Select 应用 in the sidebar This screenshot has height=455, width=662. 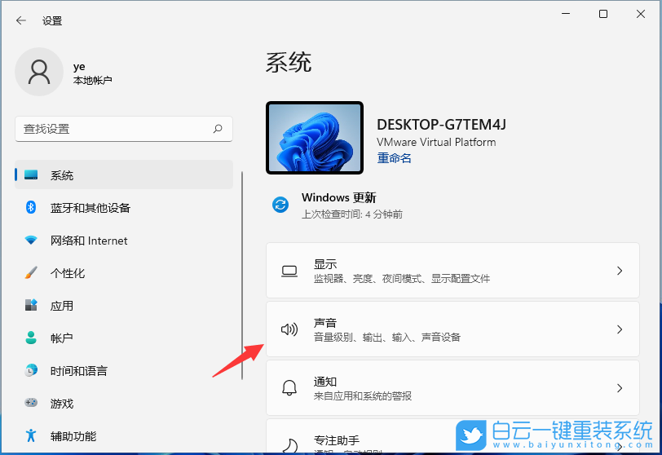click(124, 305)
